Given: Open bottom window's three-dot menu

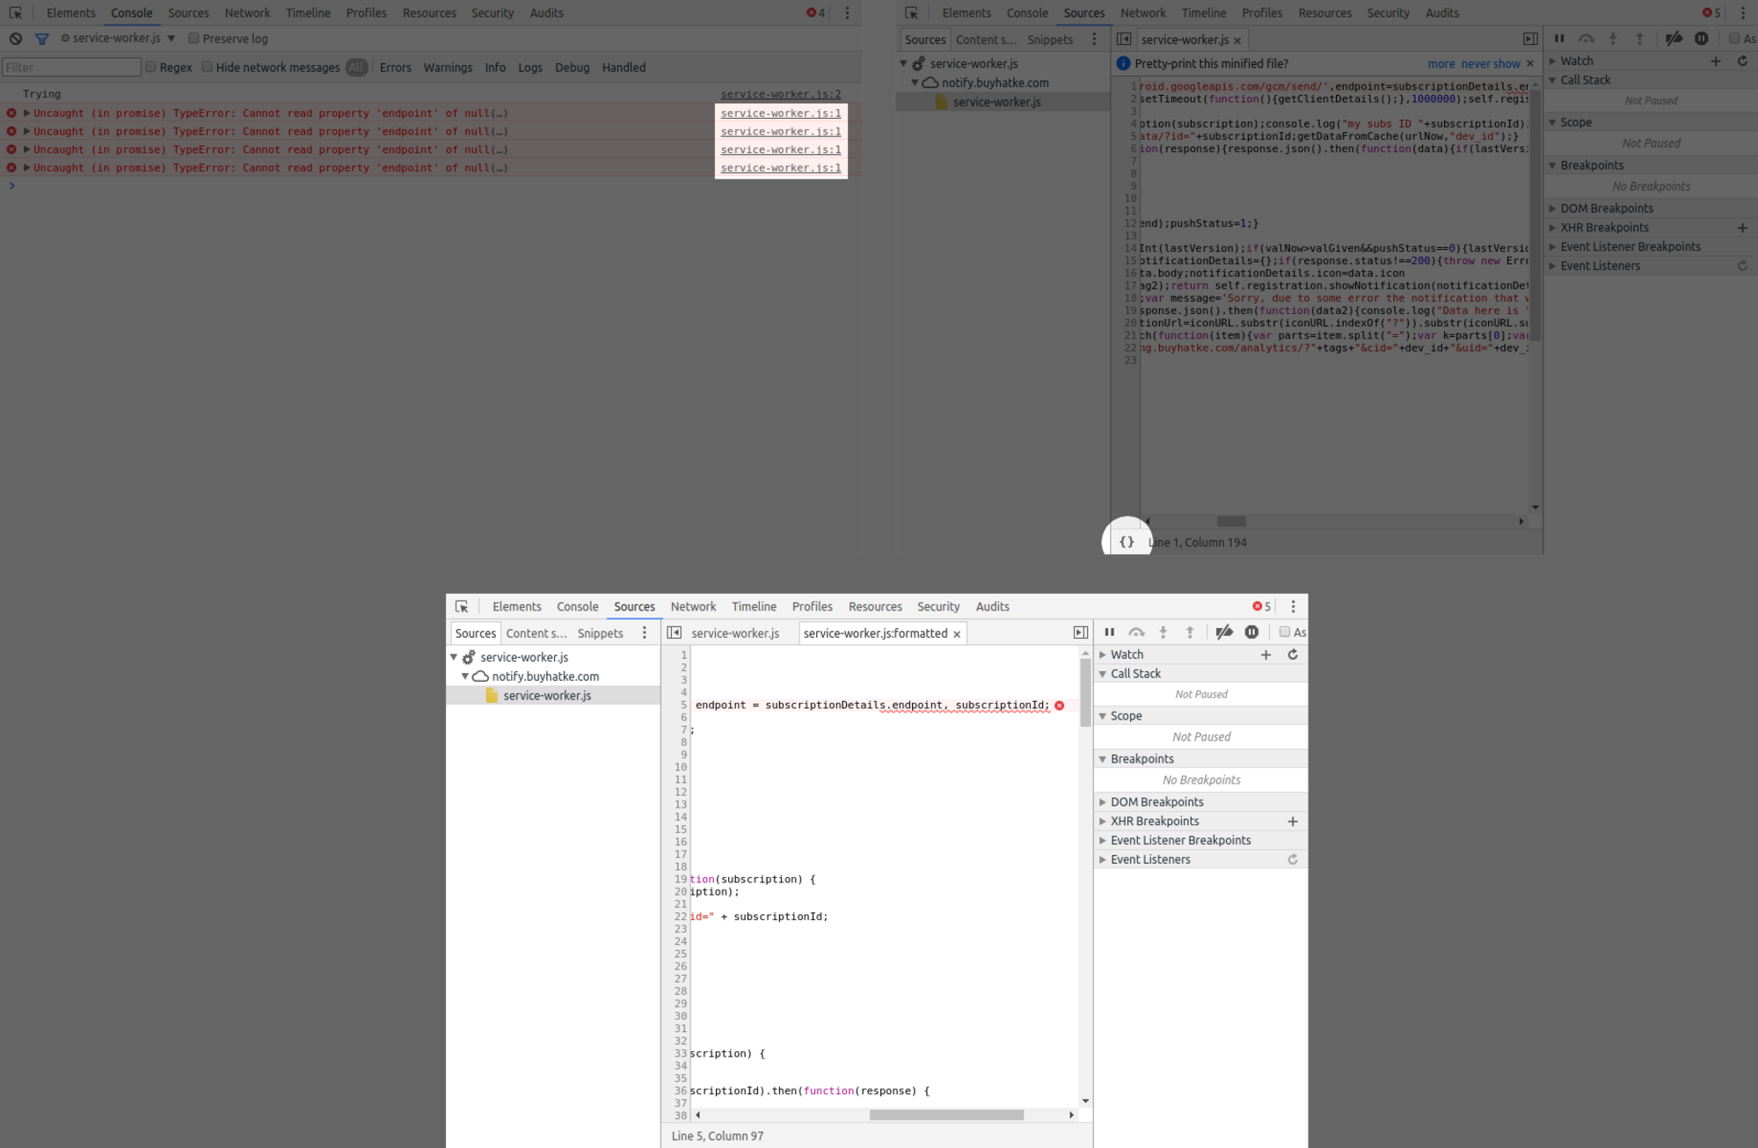Looking at the screenshot, I should pos(1293,606).
